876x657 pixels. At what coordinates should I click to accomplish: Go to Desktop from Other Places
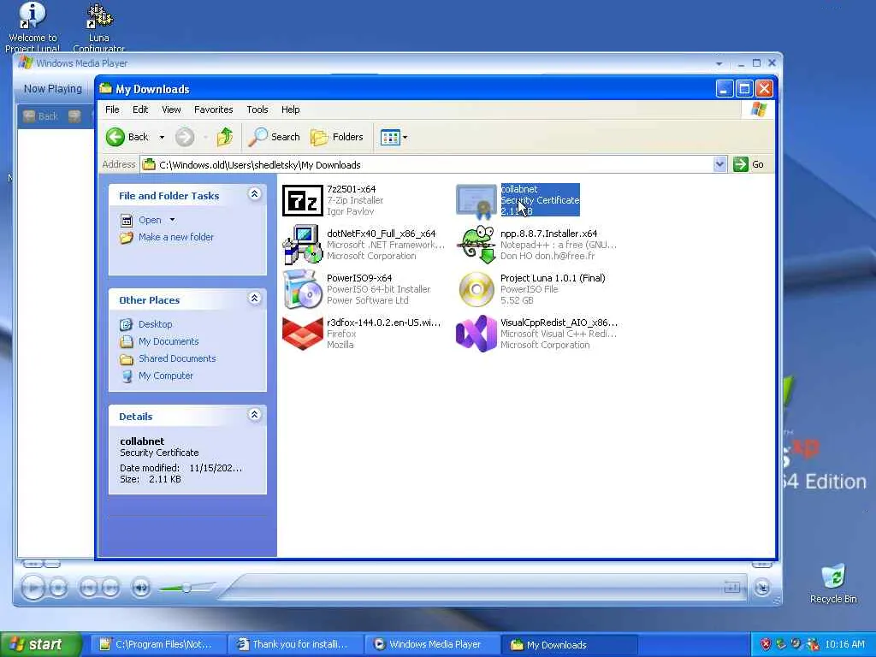pyautogui.click(x=156, y=324)
